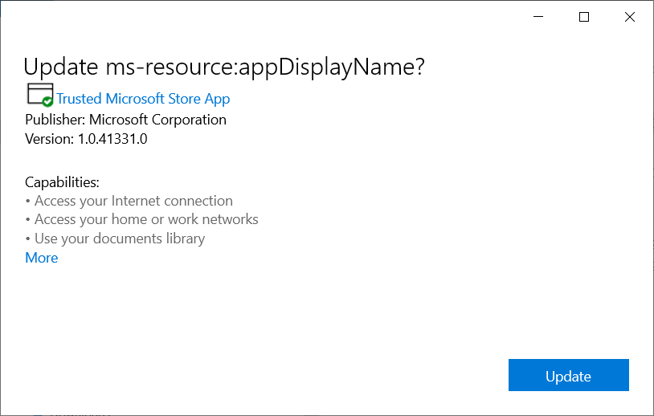Close the app installer dialog
The height and width of the screenshot is (416, 654).
(631, 17)
